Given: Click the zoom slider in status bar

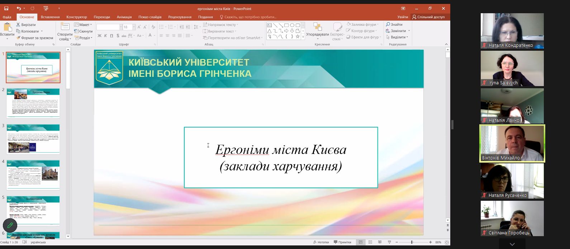Looking at the screenshot, I should [x=412, y=242].
